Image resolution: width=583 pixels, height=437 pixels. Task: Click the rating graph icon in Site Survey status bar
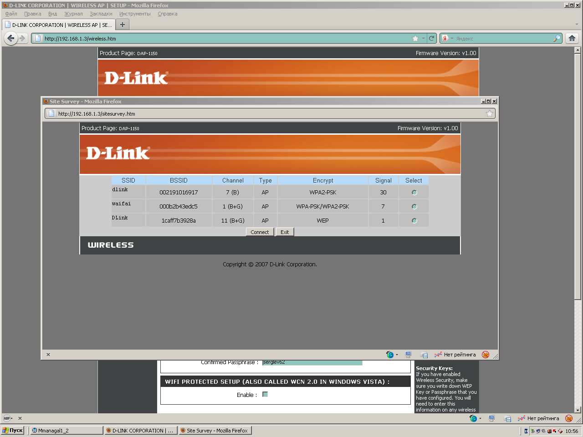tap(438, 355)
